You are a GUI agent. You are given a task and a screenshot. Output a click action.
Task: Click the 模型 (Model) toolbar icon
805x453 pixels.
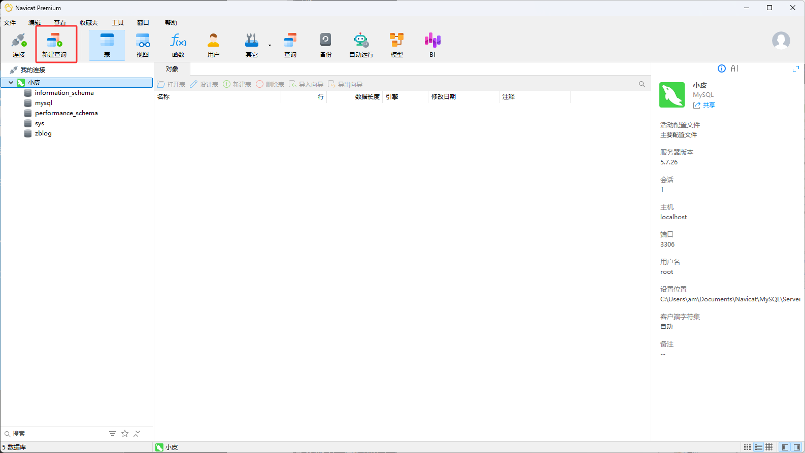point(397,45)
